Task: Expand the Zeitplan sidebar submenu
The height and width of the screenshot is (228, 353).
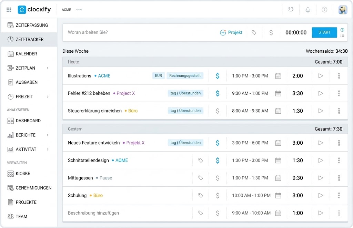Action: [x=48, y=68]
